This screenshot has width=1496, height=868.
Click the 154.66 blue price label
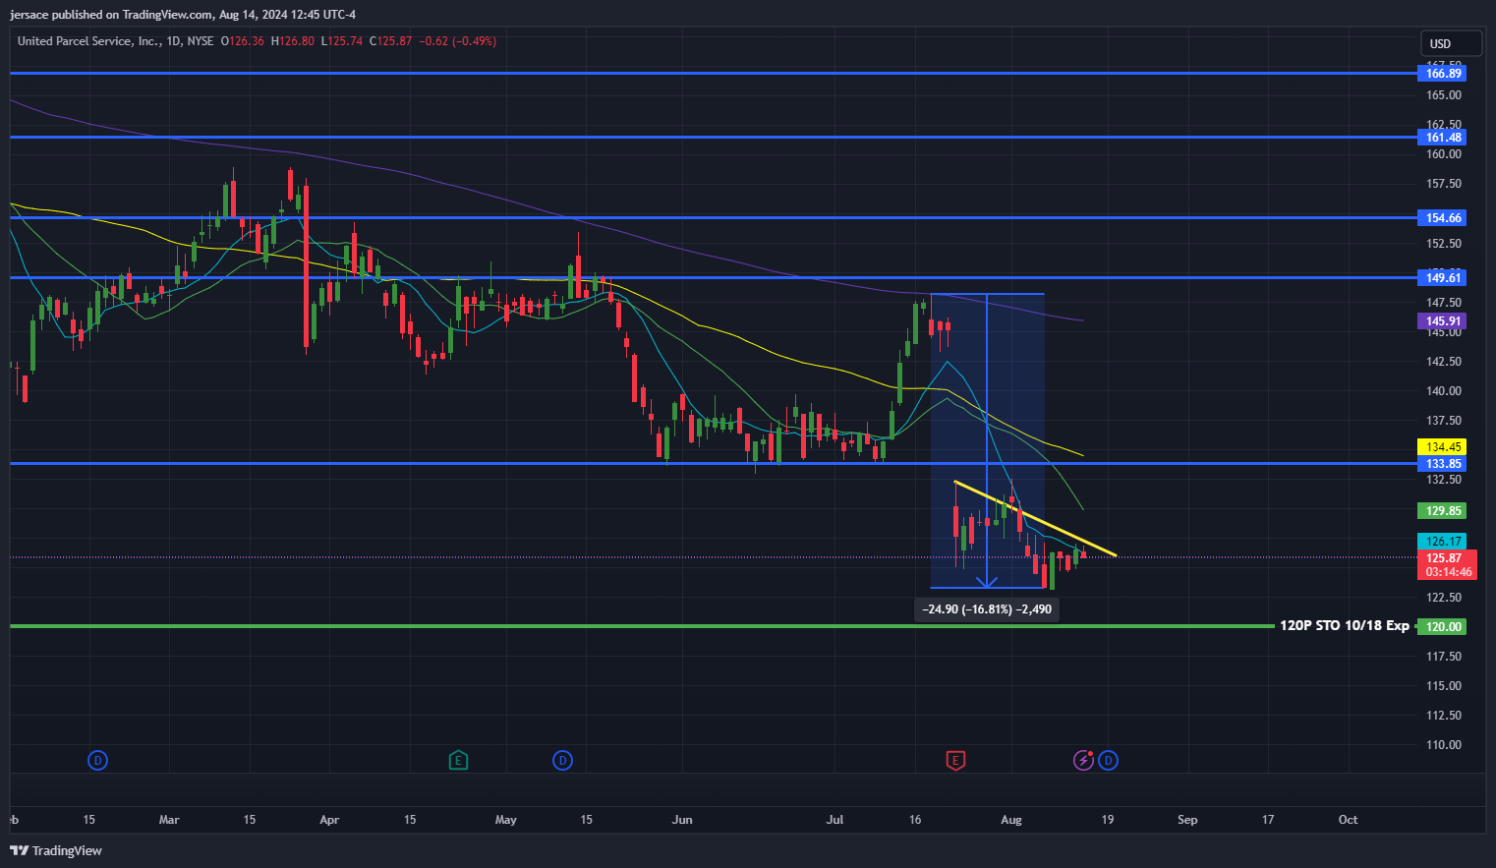1443,217
